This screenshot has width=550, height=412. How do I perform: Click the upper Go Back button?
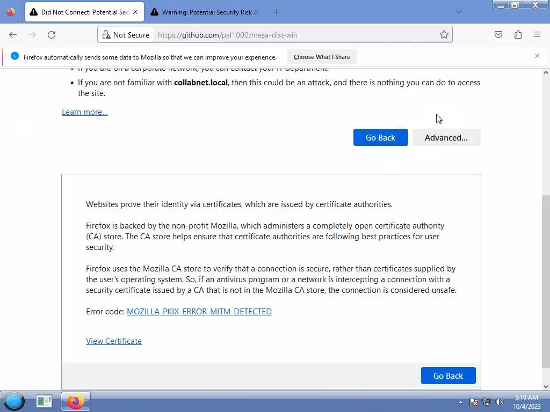(x=381, y=137)
